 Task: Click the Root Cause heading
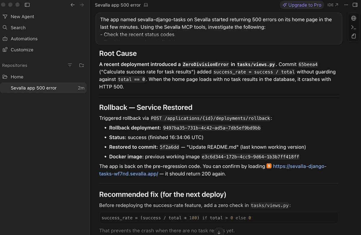click(x=118, y=54)
